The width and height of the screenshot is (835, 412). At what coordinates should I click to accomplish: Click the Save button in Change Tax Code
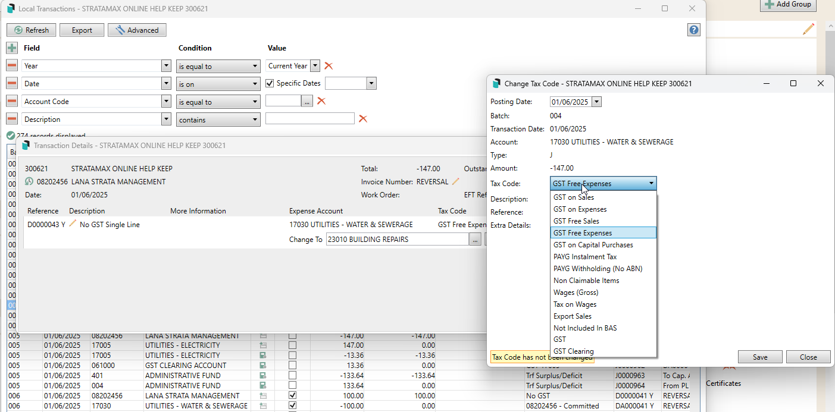tap(759, 357)
